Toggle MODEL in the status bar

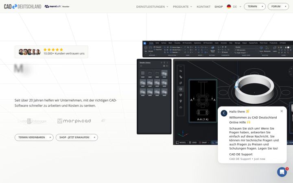pos(181,142)
